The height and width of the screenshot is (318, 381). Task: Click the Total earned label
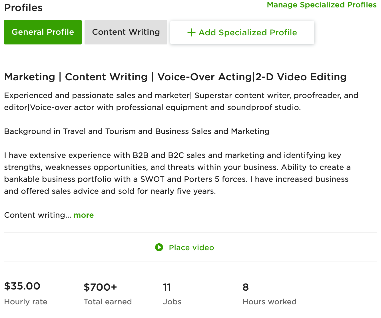click(x=108, y=302)
